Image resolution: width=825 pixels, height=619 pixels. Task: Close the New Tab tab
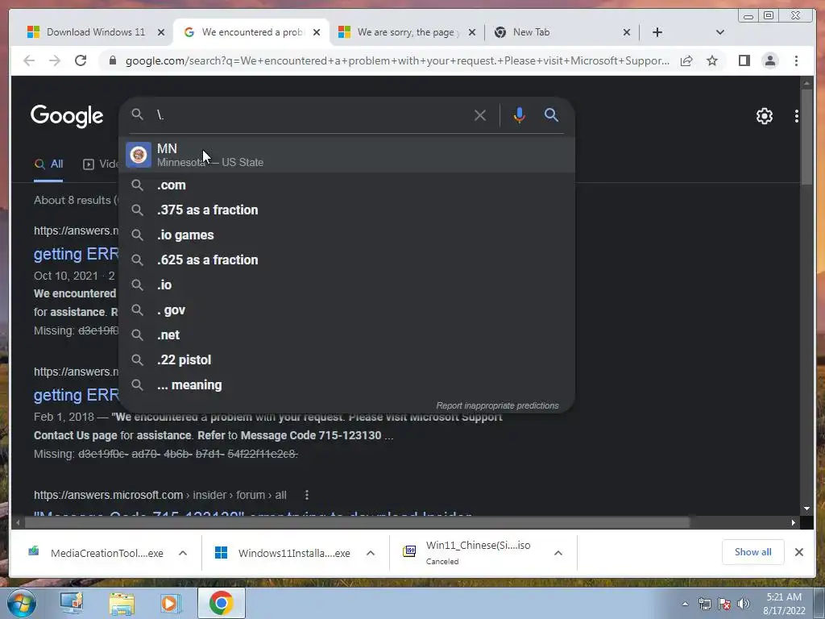click(x=626, y=32)
